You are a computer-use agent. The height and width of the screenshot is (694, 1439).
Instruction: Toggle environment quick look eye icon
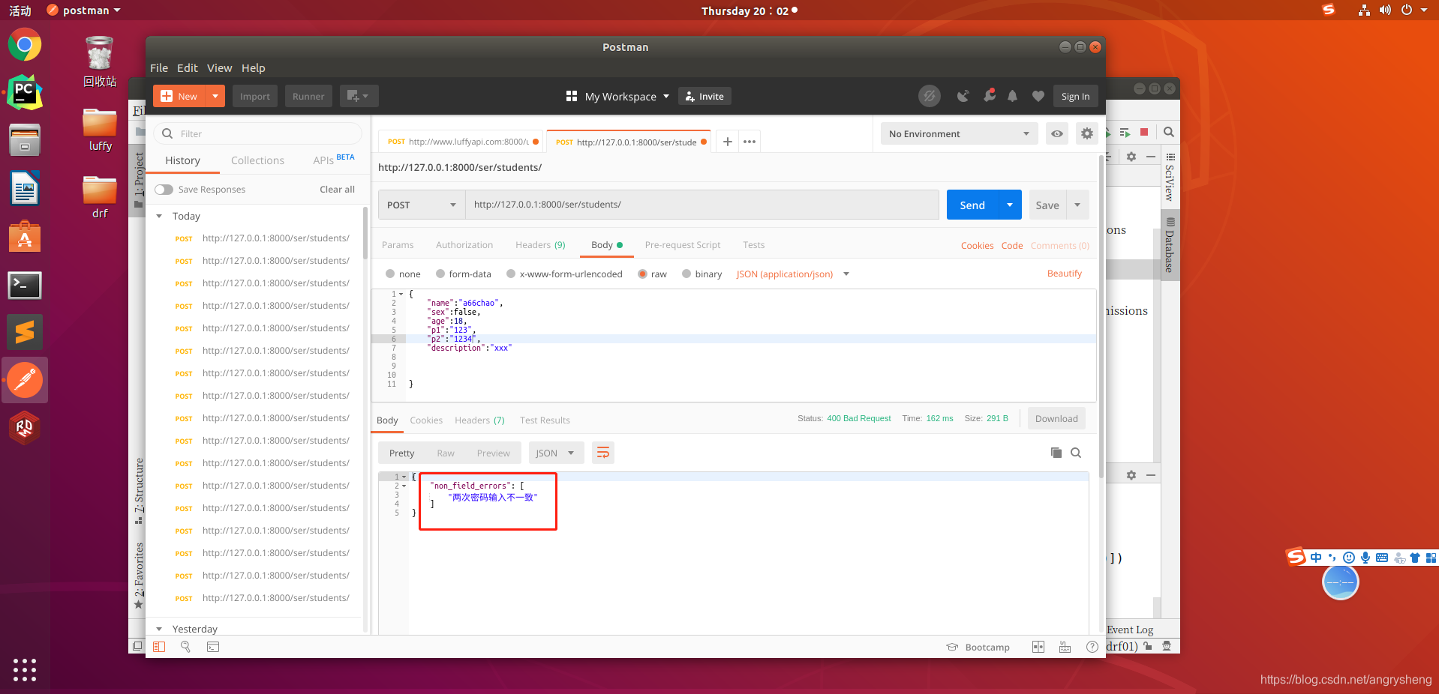[1057, 133]
